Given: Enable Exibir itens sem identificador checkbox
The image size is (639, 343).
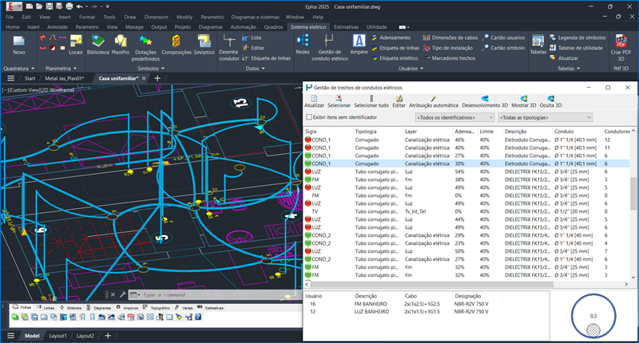Looking at the screenshot, I should [309, 117].
